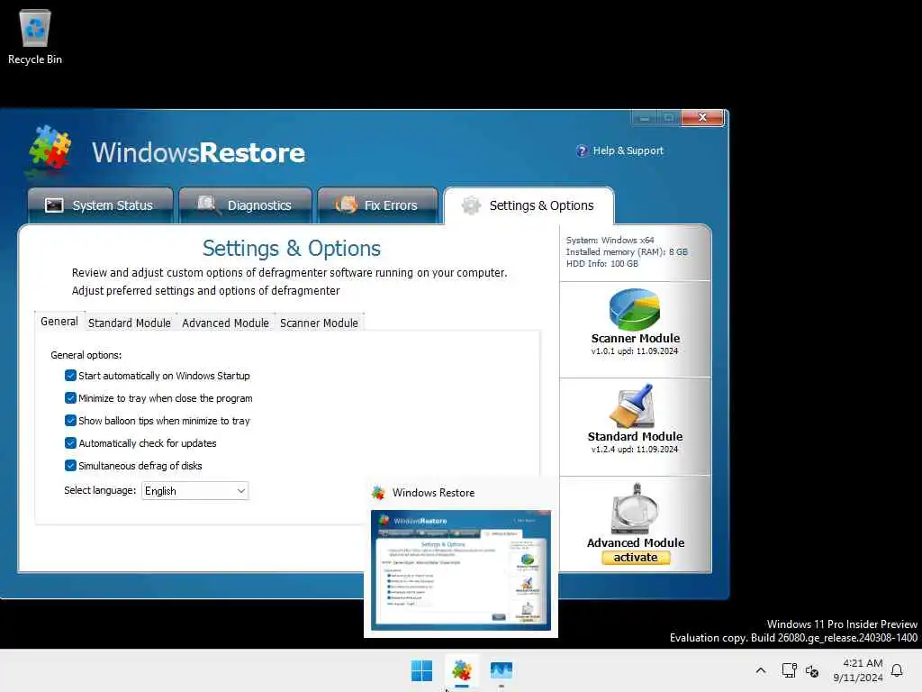
Task: Click the Windows Restore preview title icon
Action: point(378,493)
